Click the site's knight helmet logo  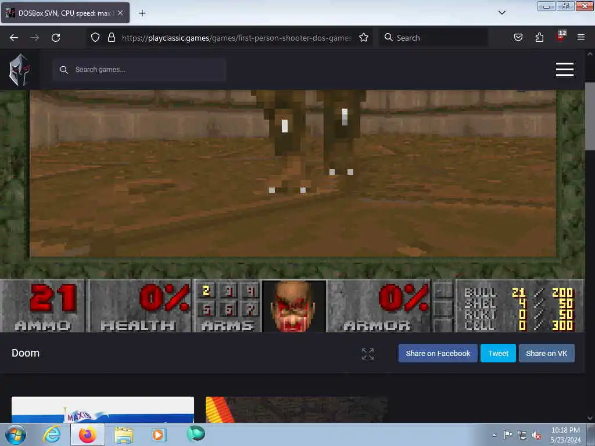(19, 70)
